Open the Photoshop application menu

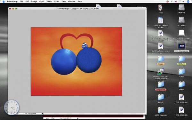click(x=12, y=2)
